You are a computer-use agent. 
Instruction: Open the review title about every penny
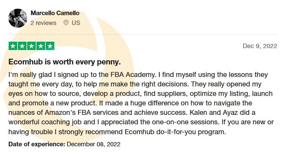pos(64,62)
